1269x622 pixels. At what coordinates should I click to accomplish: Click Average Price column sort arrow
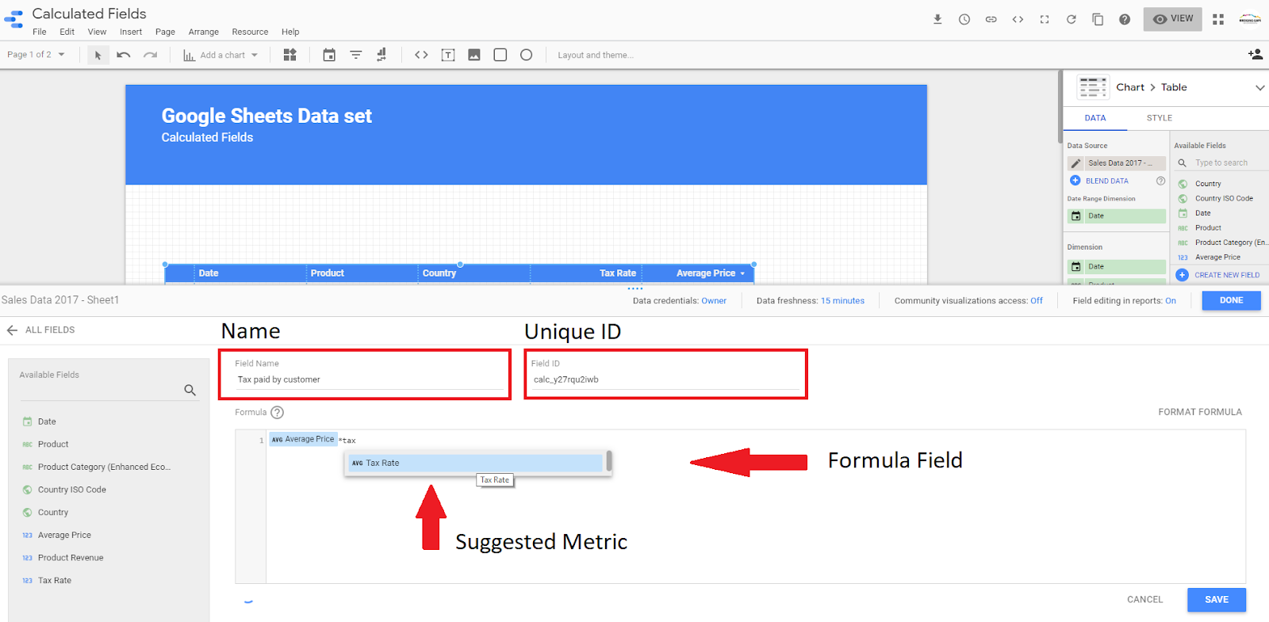click(x=742, y=273)
